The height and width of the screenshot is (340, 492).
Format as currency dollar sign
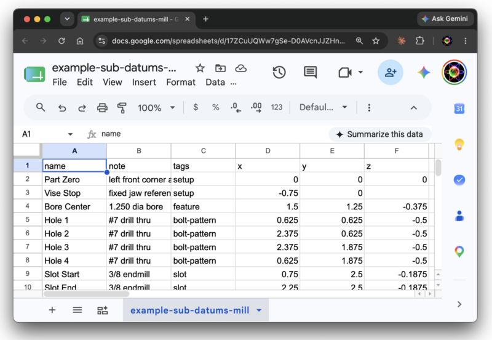click(196, 107)
